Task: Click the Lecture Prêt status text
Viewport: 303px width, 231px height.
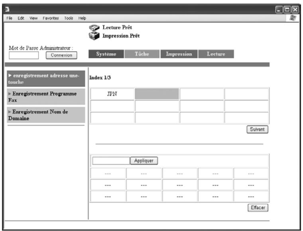Action: tap(117, 27)
